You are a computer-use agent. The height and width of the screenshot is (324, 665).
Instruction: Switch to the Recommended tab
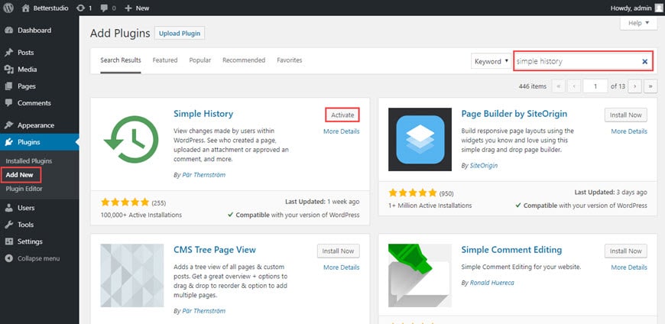click(244, 60)
